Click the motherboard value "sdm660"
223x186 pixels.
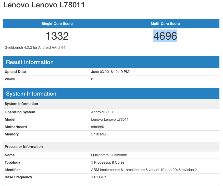[x=97, y=127]
